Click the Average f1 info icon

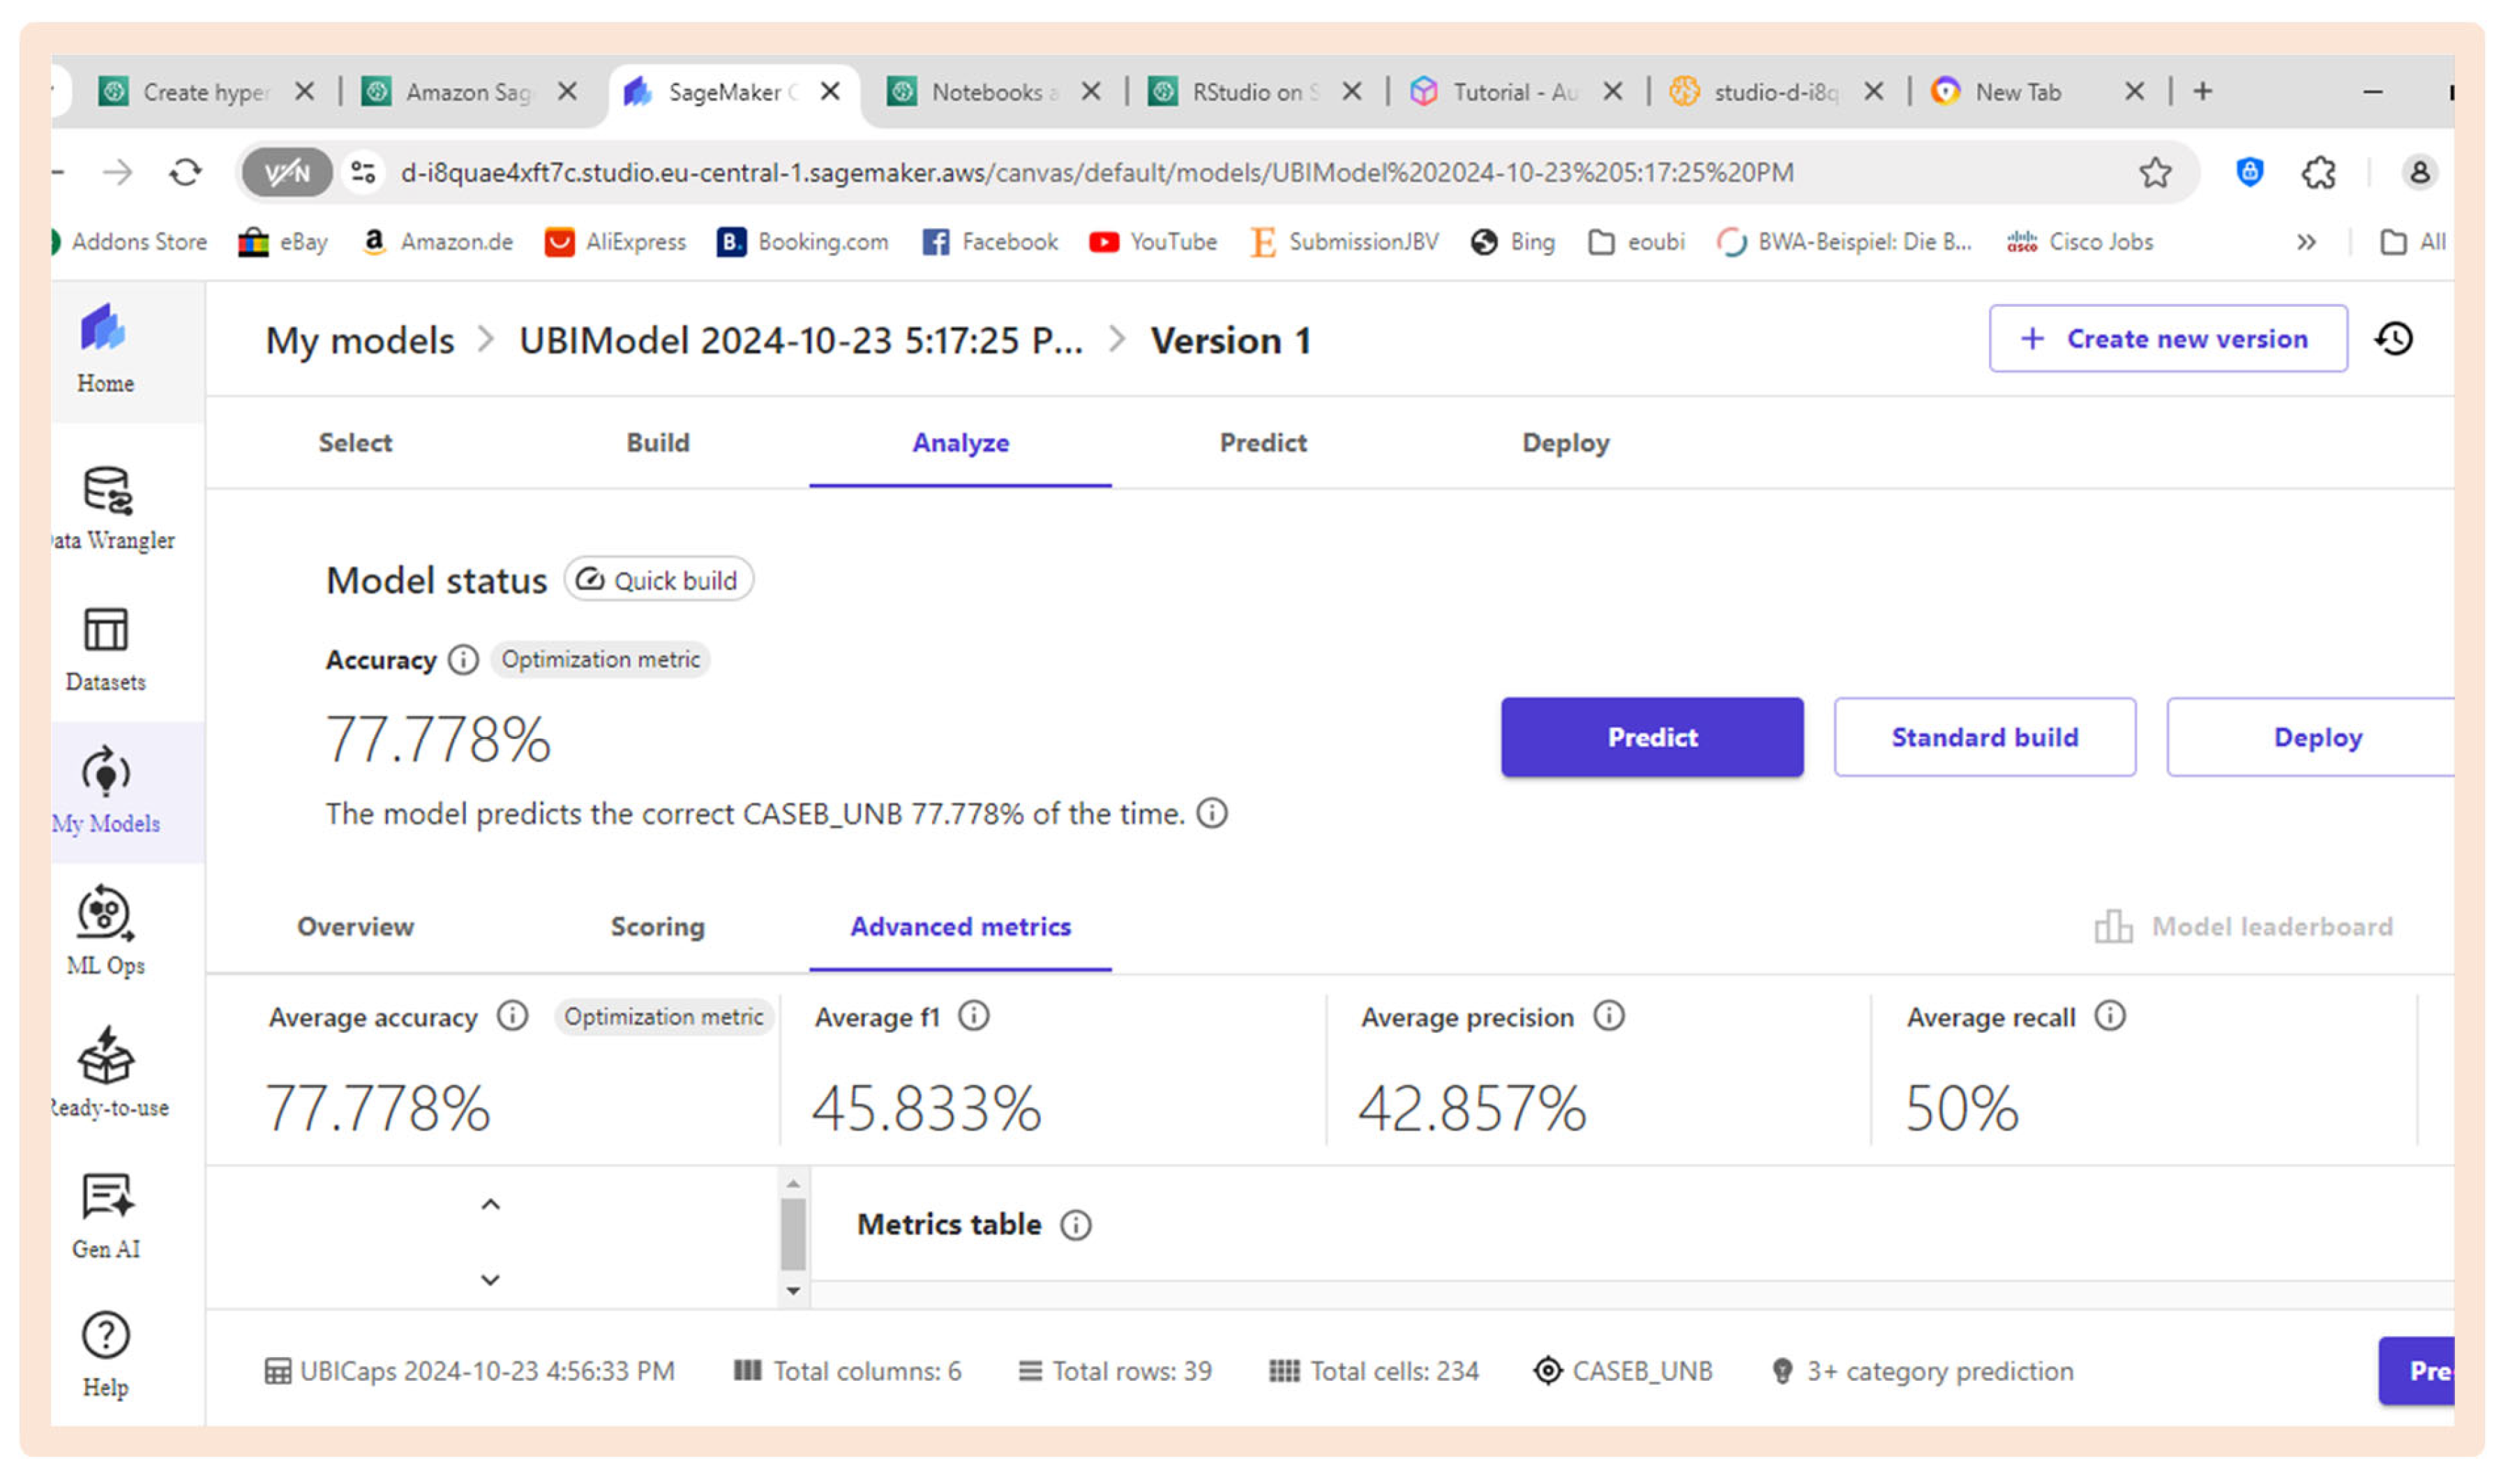(973, 1016)
